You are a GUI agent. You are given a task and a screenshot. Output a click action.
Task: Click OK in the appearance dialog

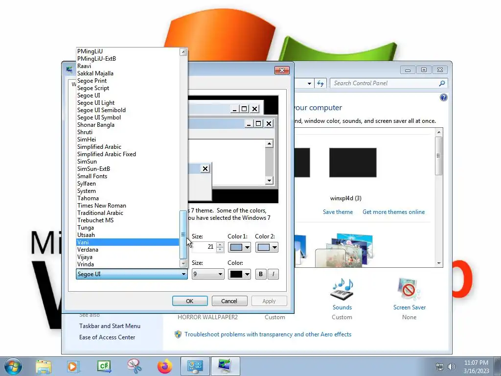click(190, 301)
